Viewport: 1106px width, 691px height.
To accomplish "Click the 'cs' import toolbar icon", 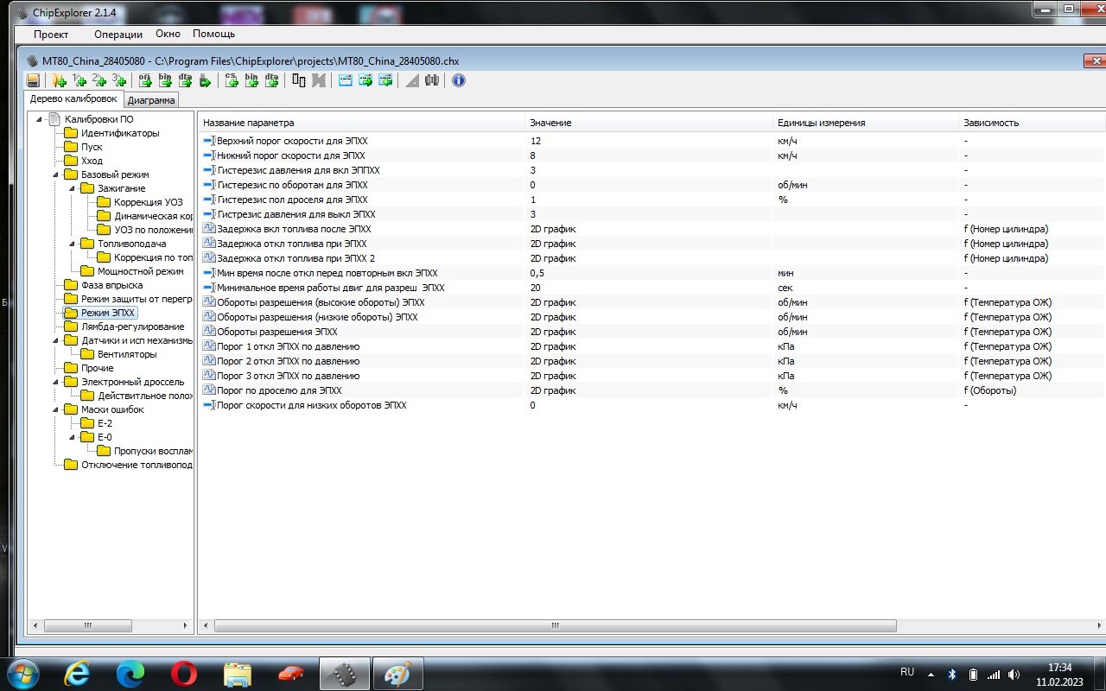I will point(232,80).
